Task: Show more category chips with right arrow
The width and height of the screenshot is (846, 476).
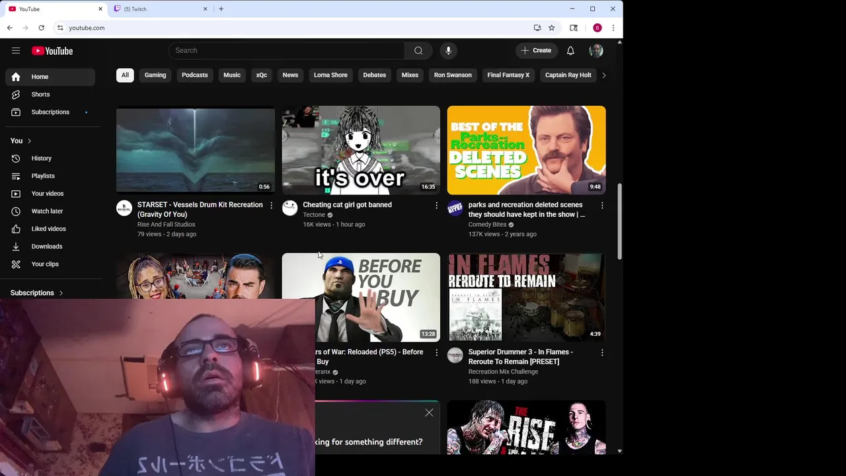Action: pos(603,75)
